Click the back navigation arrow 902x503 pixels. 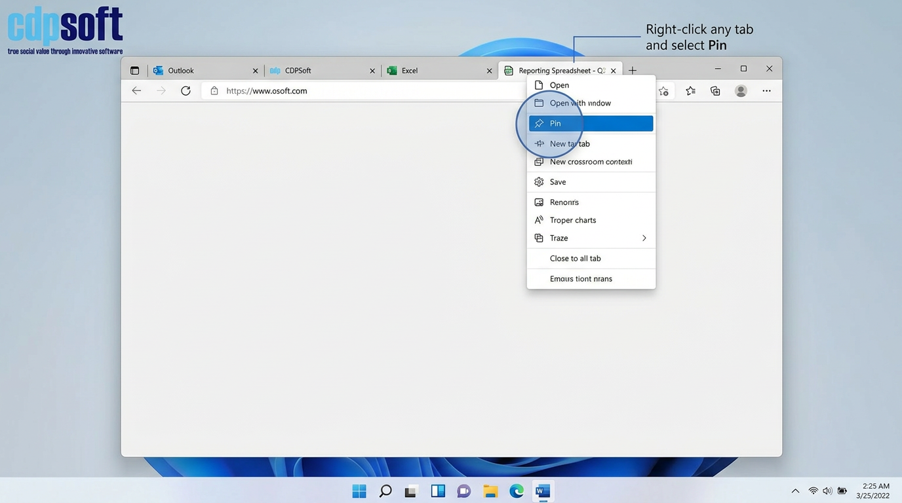point(136,91)
